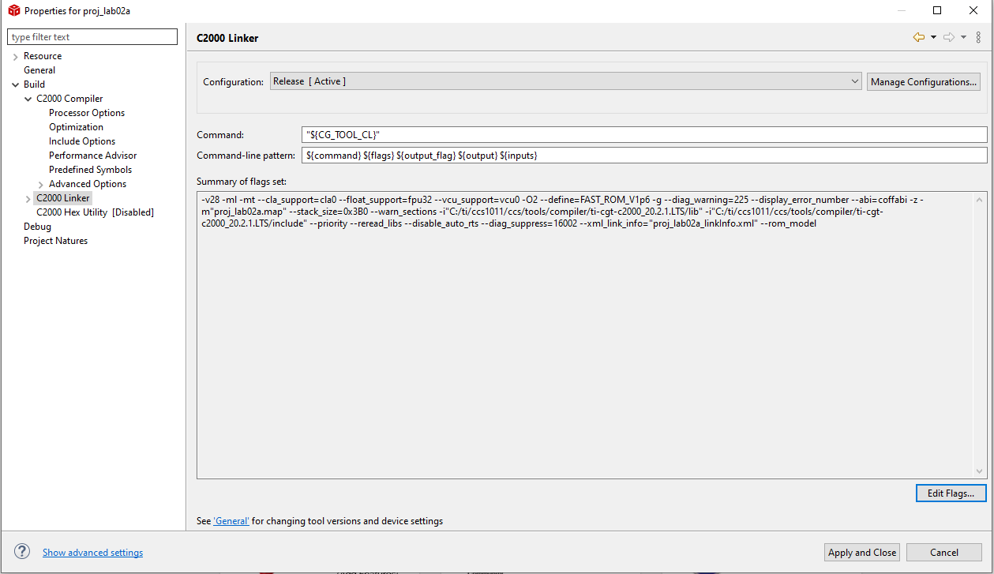The width and height of the screenshot is (994, 574).
Task: Open the C2000 Hex Utility page
Action: point(95,212)
